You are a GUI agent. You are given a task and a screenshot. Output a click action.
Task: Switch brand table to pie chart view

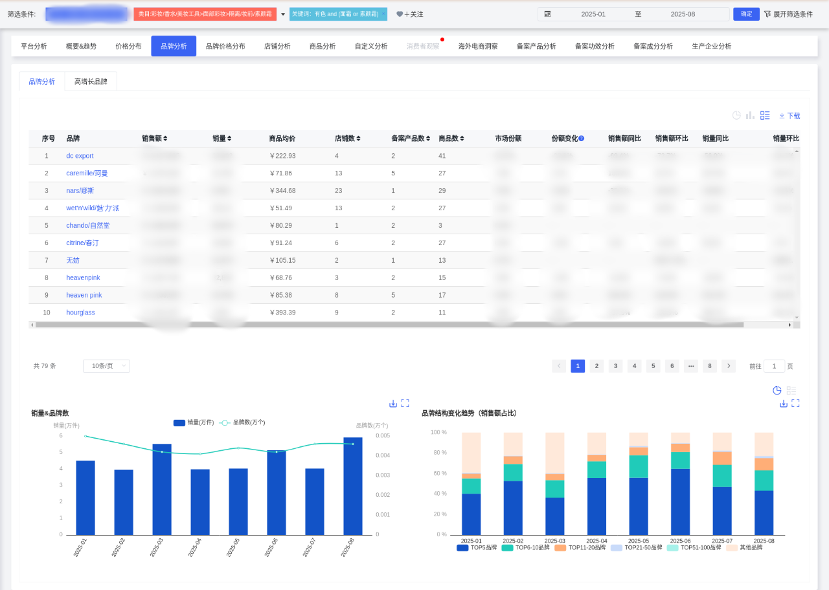(736, 115)
